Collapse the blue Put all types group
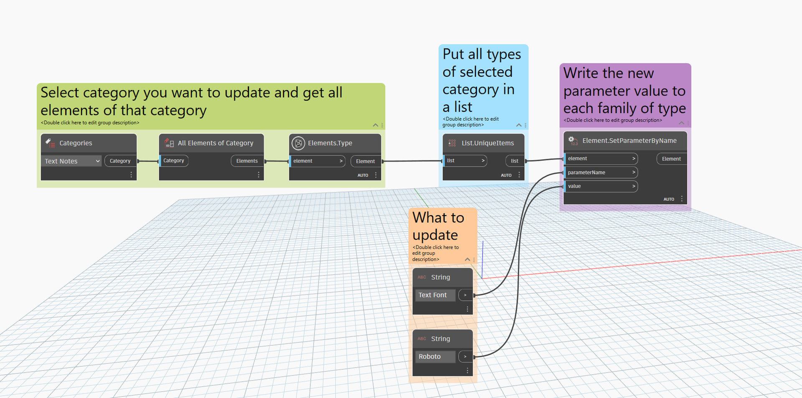Image resolution: width=802 pixels, height=398 pixels. point(519,125)
